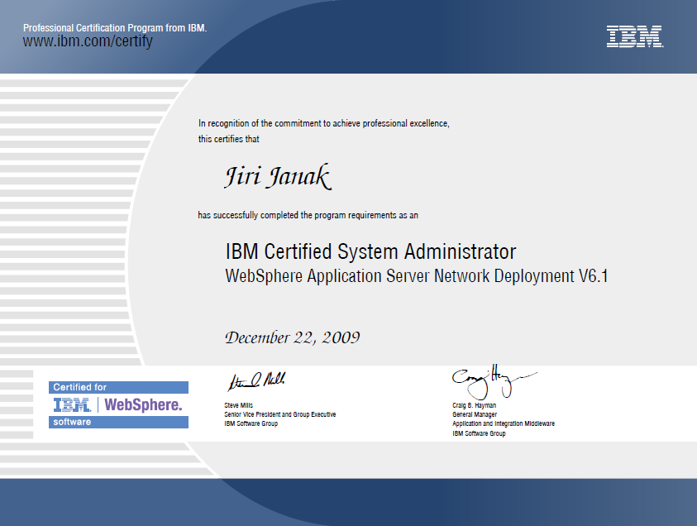Click 'WebSphere Application Server Network Deployment V6.1' line
Image resolution: width=697 pixels, height=526 pixels.
[417, 275]
